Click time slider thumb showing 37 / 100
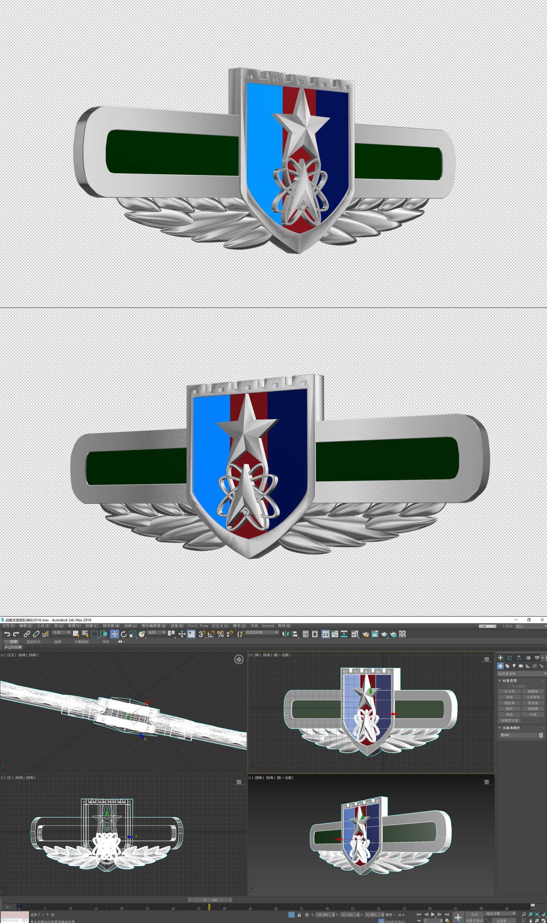 [210, 899]
